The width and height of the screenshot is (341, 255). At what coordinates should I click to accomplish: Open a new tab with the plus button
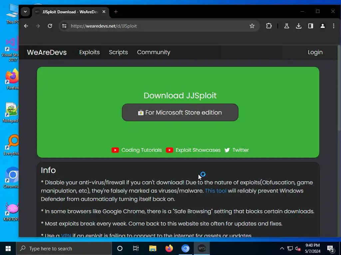pyautogui.click(x=116, y=12)
